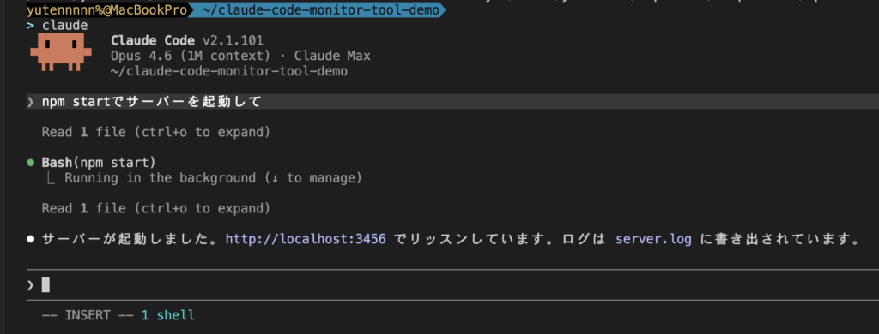Image resolution: width=879 pixels, height=334 pixels.
Task: Open the http://localhost:3456 link
Action: coord(306,240)
